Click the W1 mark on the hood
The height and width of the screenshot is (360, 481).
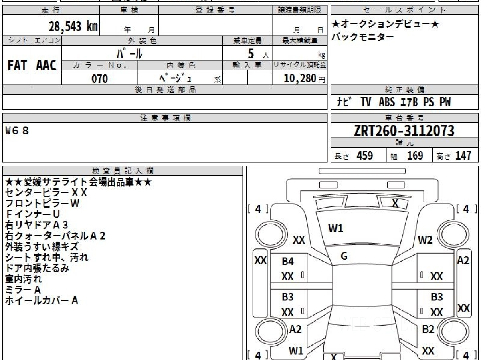pos(335,229)
